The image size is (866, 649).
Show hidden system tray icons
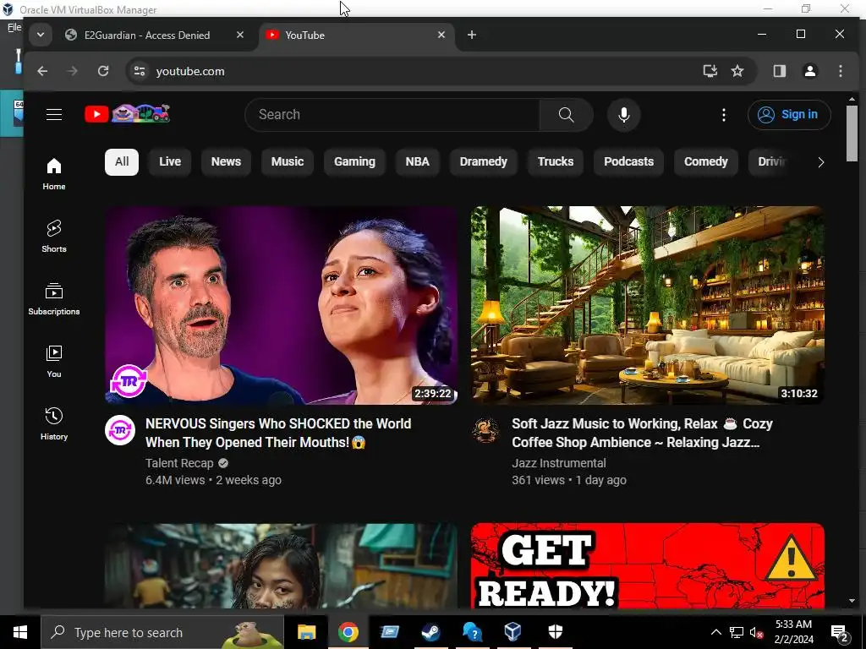715,632
